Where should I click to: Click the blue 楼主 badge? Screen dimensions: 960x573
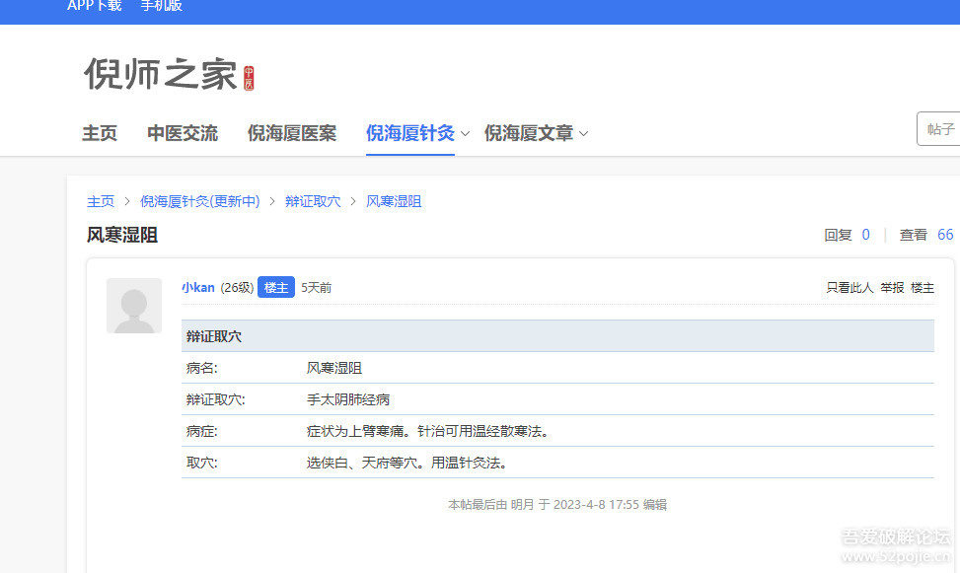coord(276,288)
